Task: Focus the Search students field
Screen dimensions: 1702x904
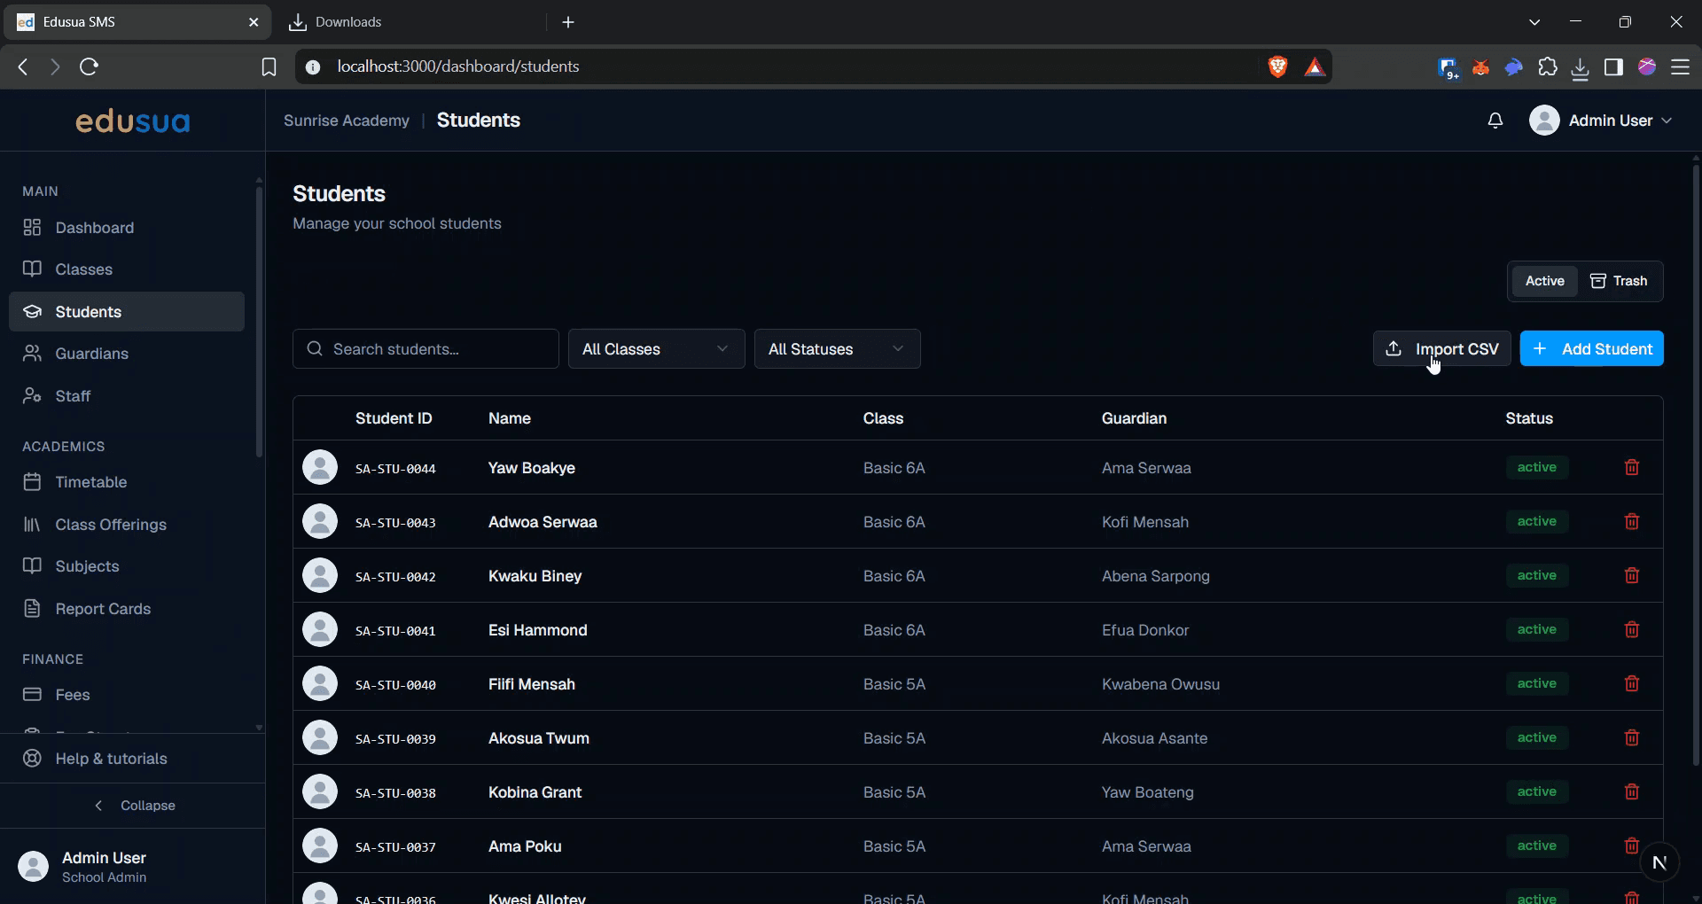Action: coord(425,349)
